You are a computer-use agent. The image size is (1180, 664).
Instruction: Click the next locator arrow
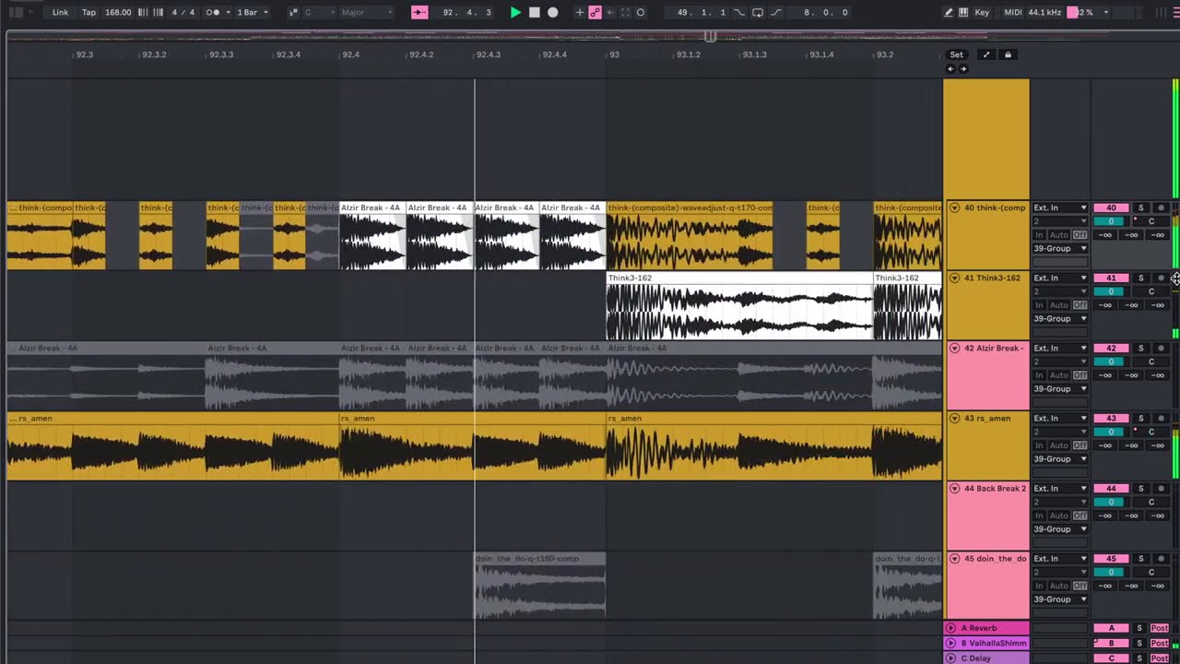(962, 69)
